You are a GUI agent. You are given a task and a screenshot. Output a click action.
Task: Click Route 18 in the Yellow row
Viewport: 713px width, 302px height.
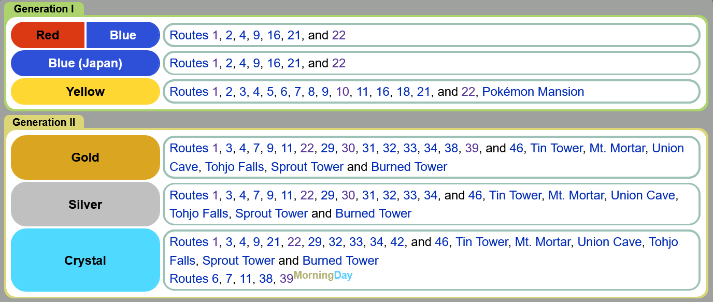click(x=403, y=92)
